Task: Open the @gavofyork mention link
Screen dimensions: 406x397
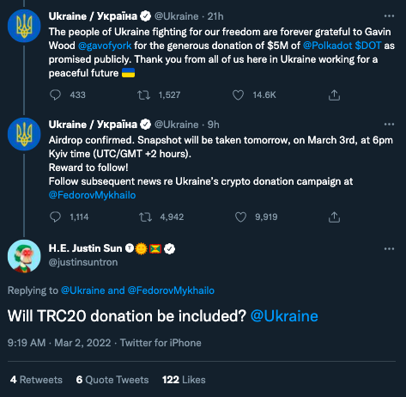Action: tap(105, 46)
